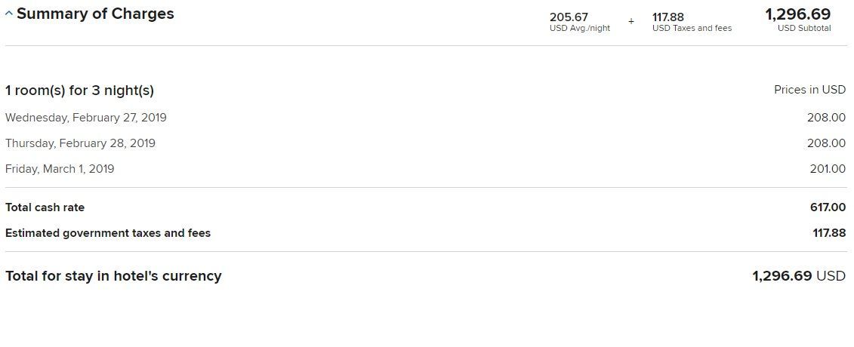Select the bottom 1,296.69 USD total
Screen dimensions: 854x347
[798, 276]
